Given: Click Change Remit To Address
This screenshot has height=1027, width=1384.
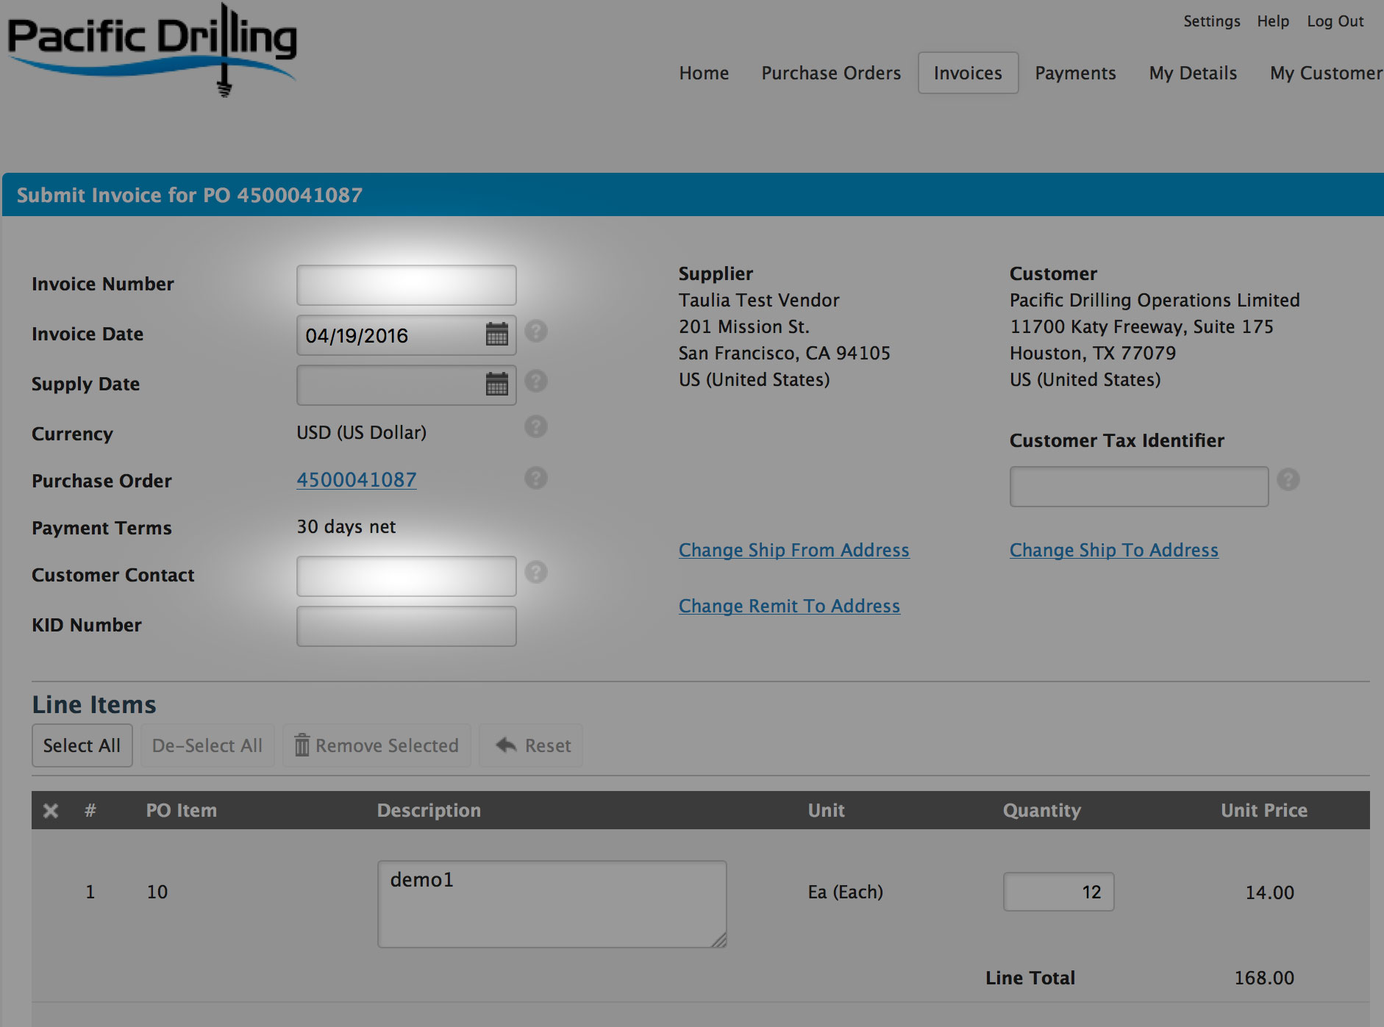Looking at the screenshot, I should coord(789,606).
